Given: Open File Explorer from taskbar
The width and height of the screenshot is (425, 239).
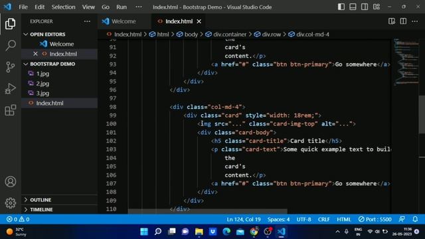Looking at the screenshot, I should pyautogui.click(x=199, y=232).
